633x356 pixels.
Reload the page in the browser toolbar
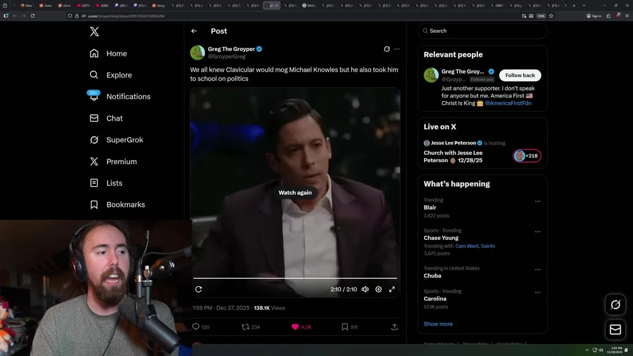coord(33,16)
